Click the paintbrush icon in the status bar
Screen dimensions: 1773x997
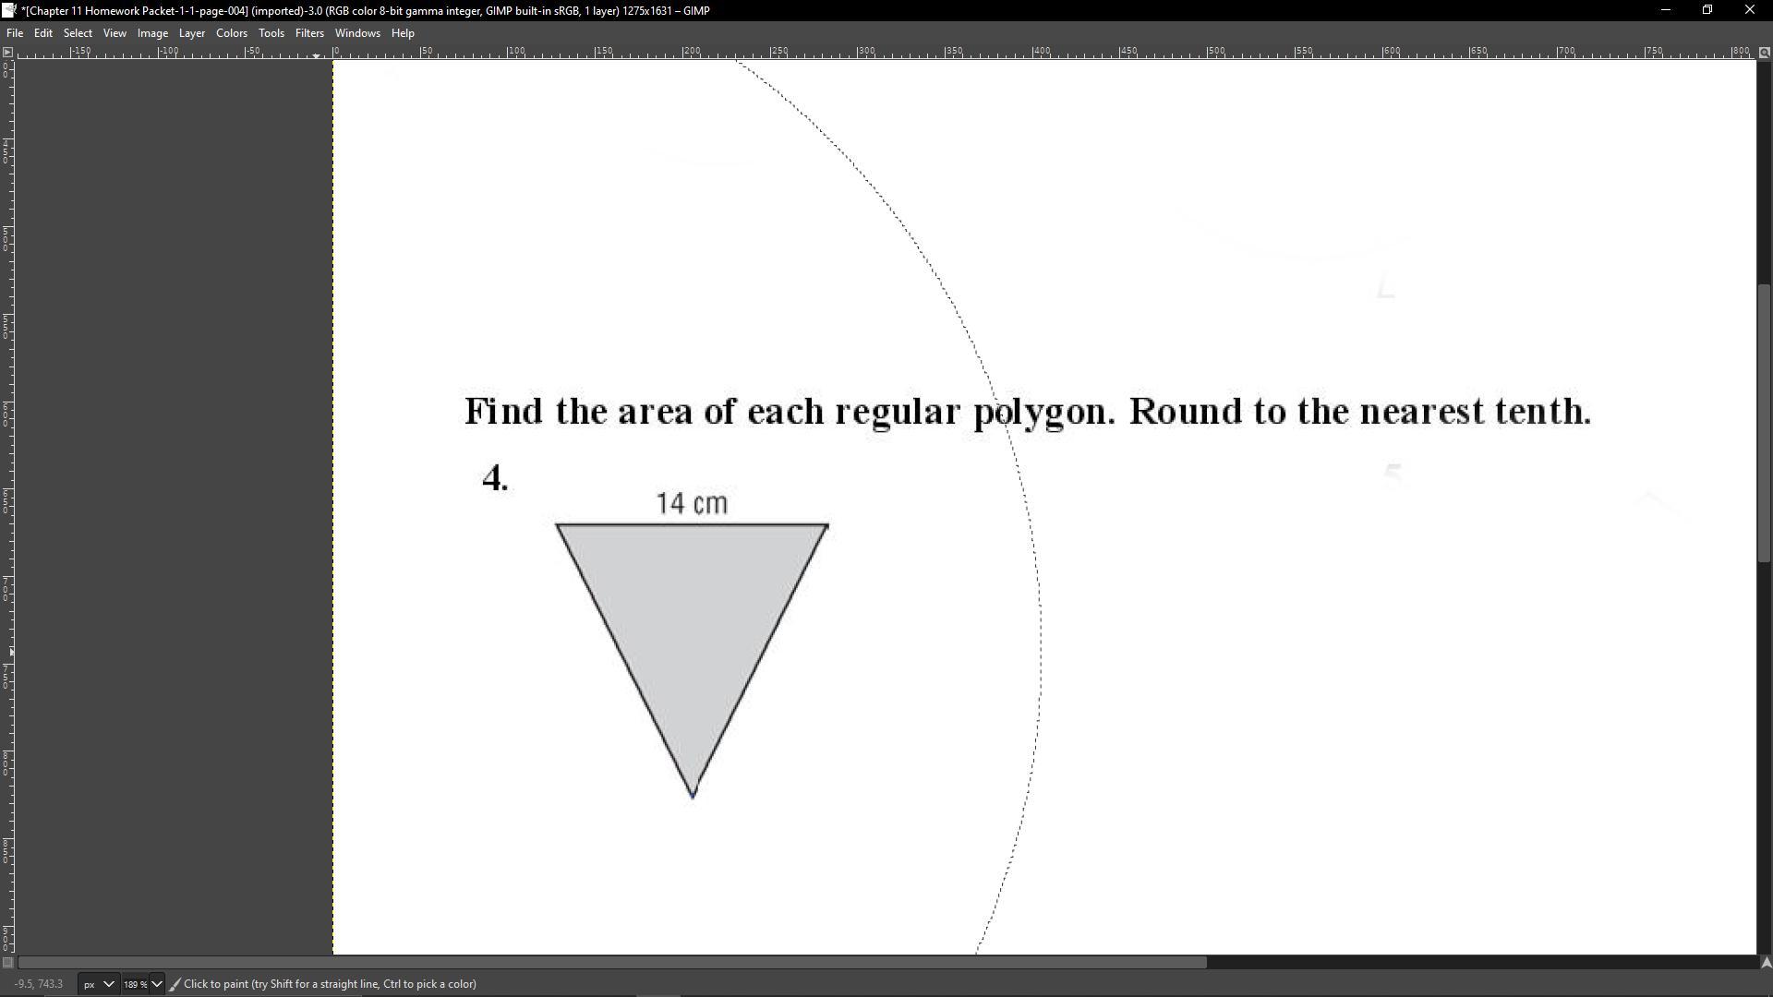click(x=175, y=984)
